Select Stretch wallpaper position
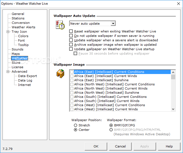The width and height of the screenshot is (183, 153). (76, 125)
